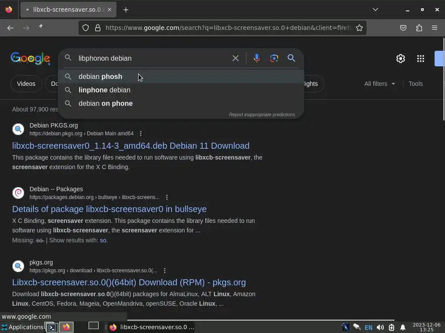
Task: Stop or reload the loading page
Action: [41, 26]
